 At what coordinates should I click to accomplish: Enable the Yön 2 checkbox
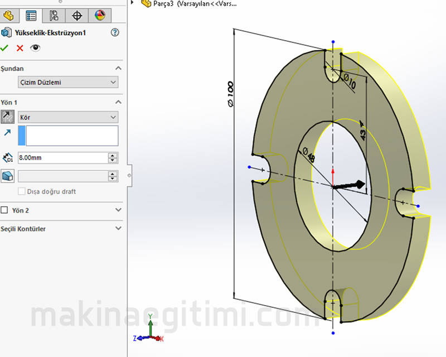(x=5, y=210)
